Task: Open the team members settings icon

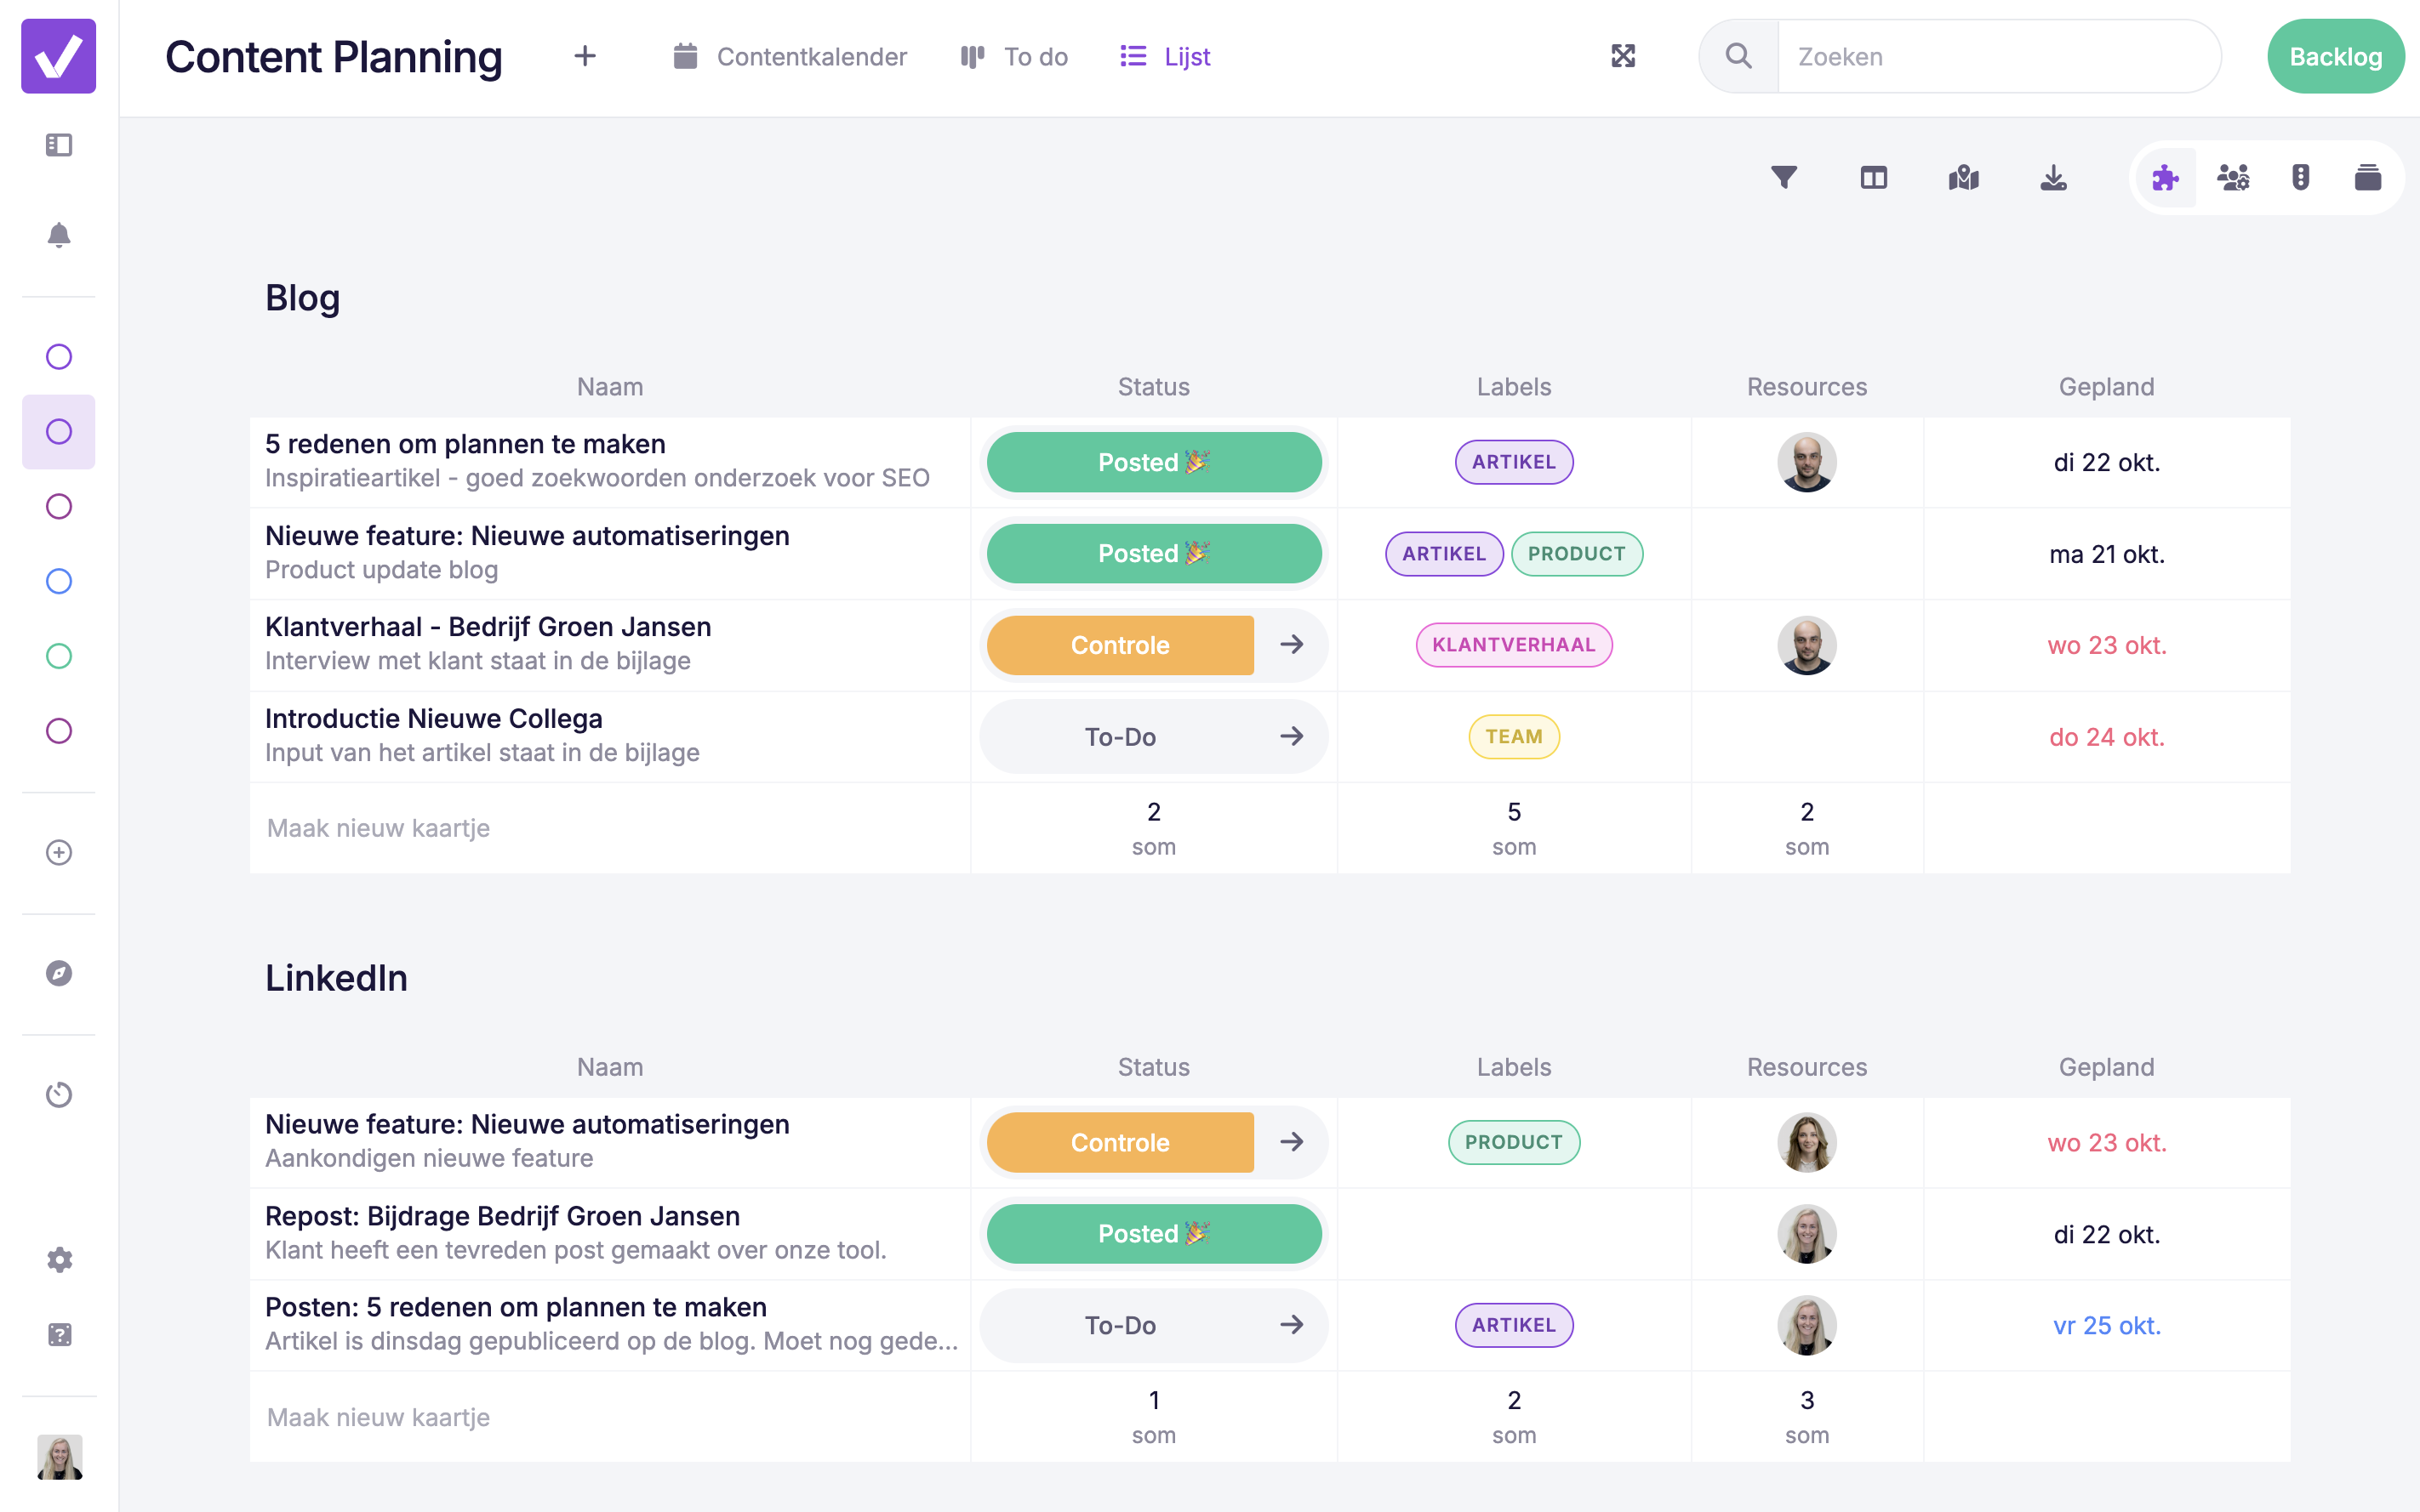Action: (x=2233, y=178)
